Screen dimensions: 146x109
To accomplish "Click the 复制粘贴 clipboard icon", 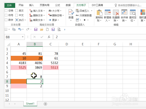I will (x=99, y=13).
